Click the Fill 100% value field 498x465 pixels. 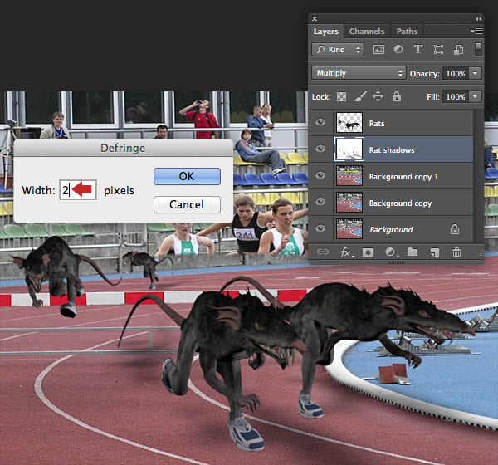(x=456, y=96)
